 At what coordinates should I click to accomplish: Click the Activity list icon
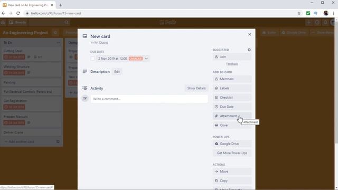[x=85, y=88]
